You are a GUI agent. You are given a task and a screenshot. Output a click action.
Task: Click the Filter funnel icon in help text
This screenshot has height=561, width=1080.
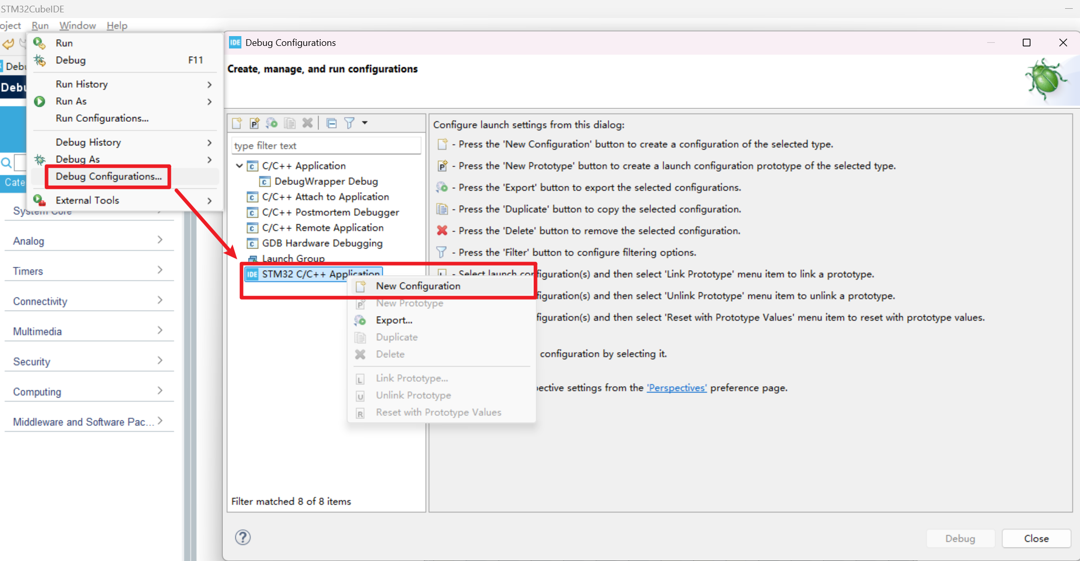pos(442,252)
